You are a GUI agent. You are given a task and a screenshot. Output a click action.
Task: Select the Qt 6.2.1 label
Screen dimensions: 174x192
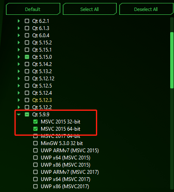point(41,21)
